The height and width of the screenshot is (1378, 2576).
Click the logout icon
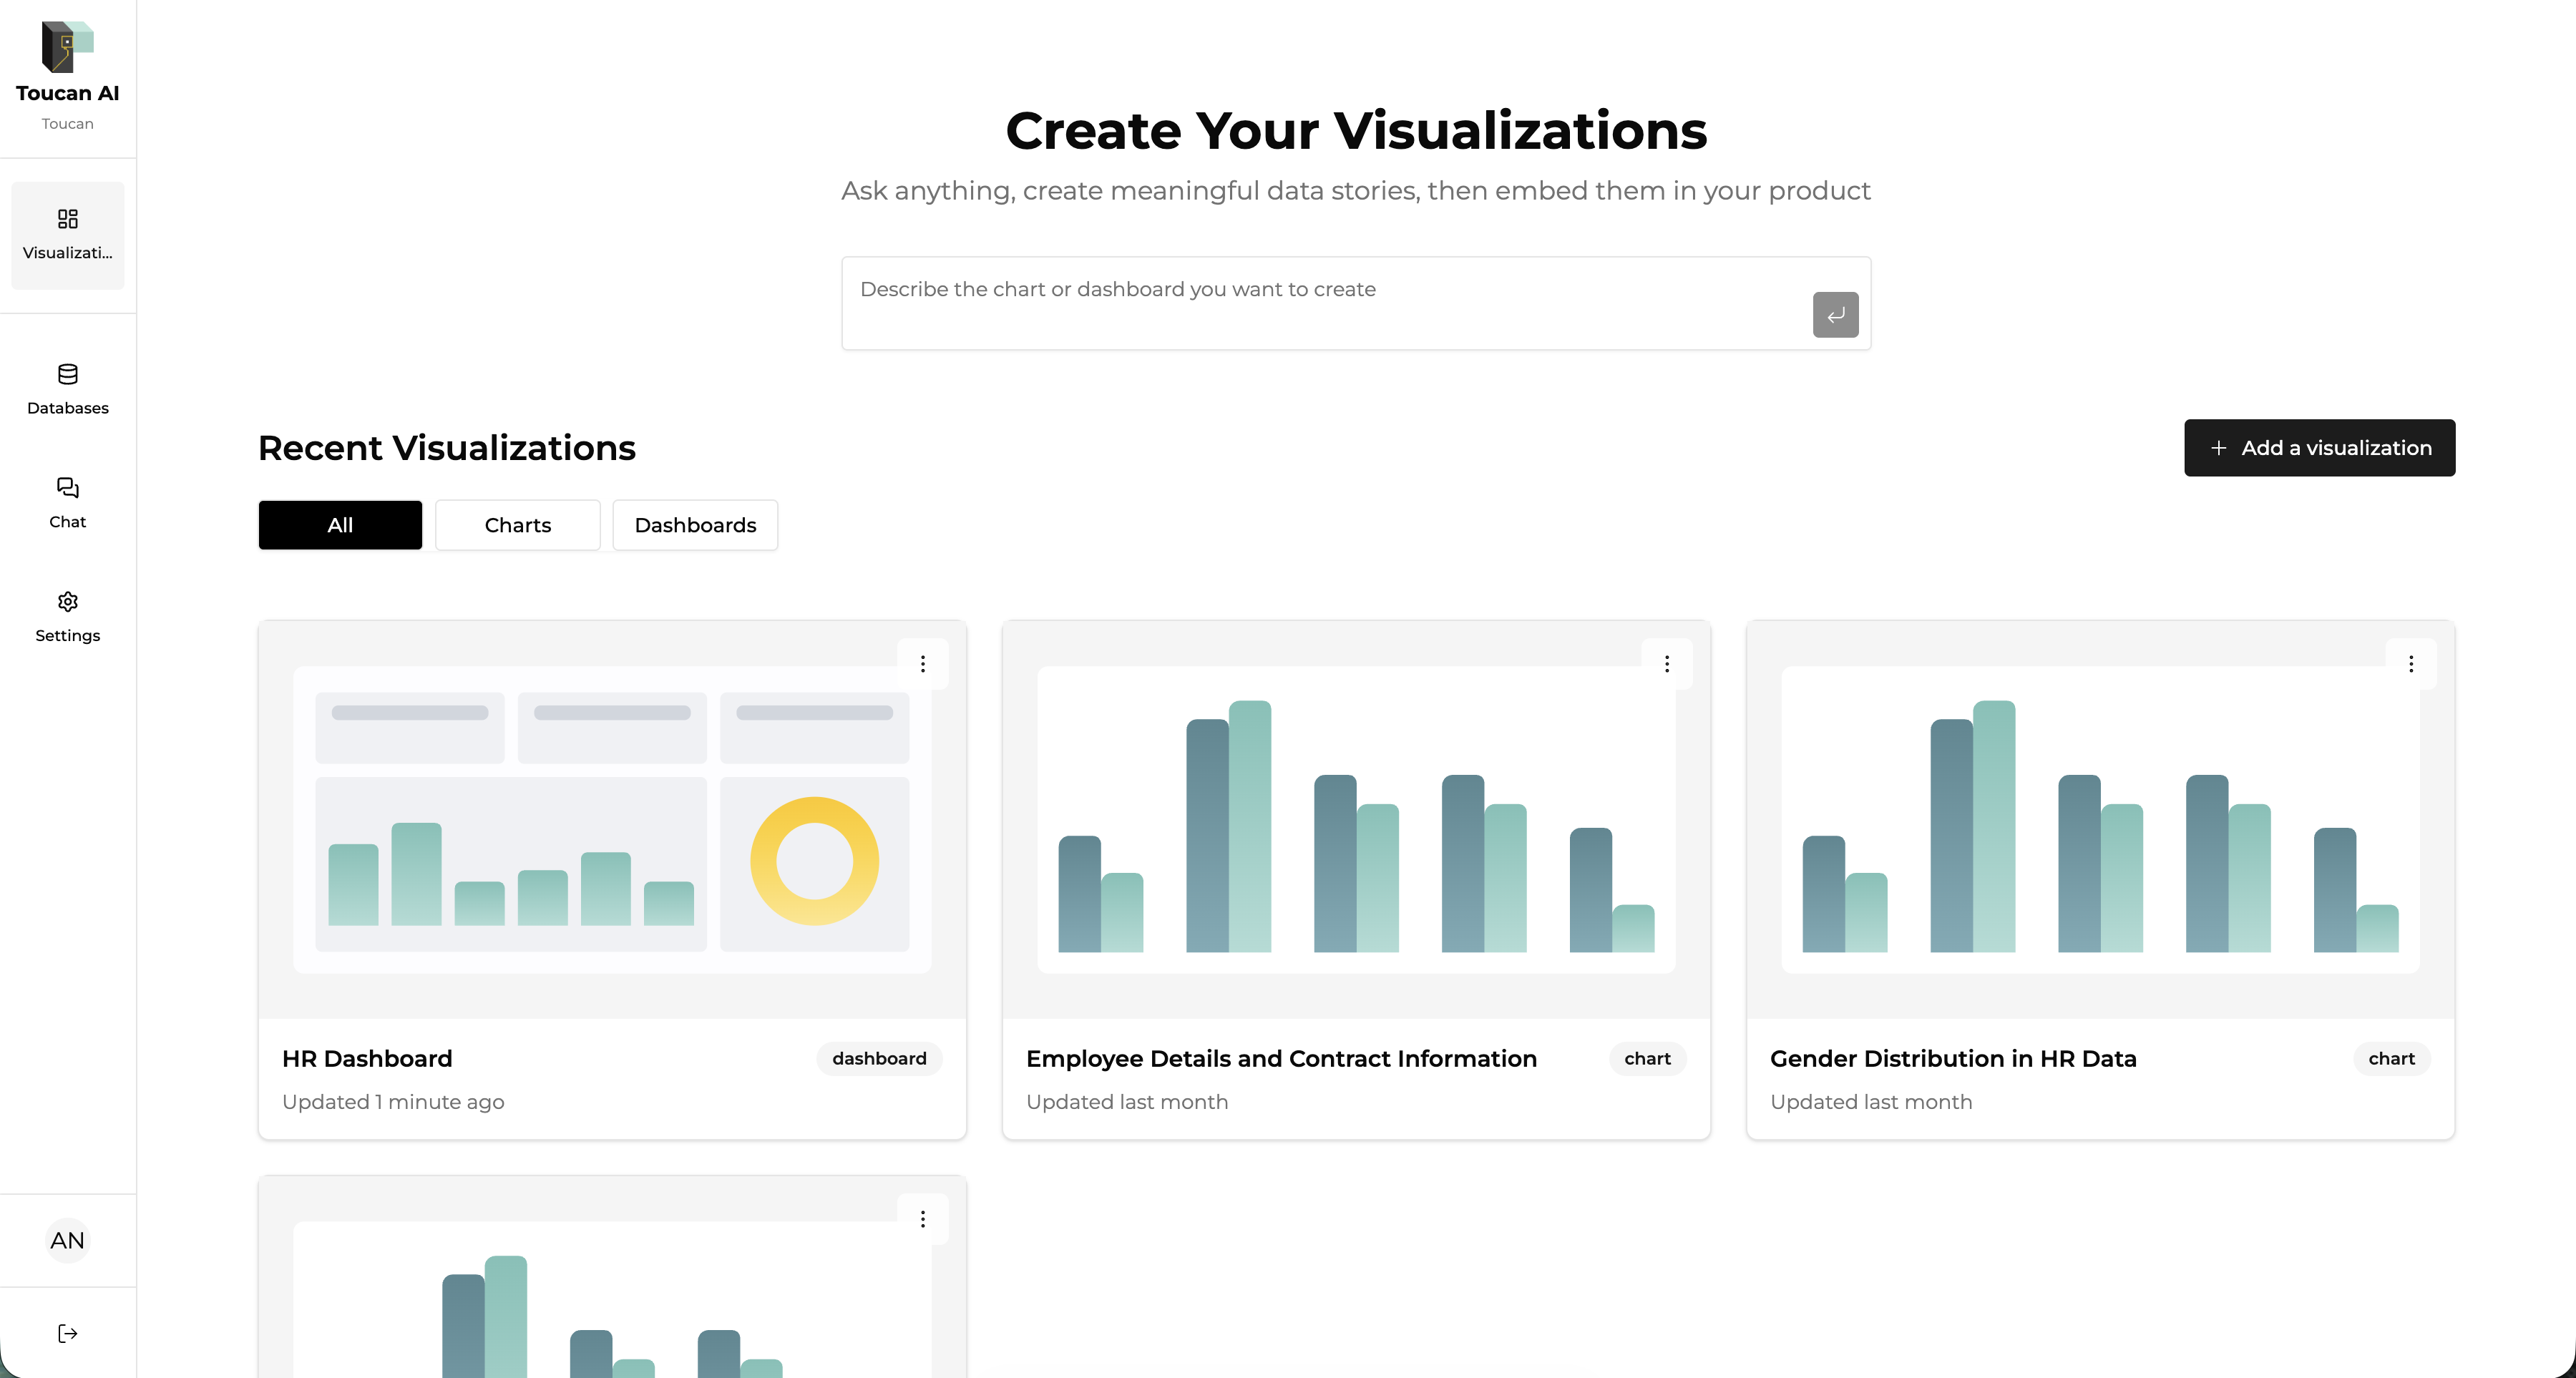[67, 1333]
